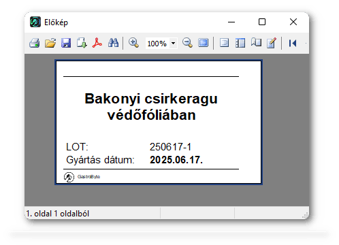Click the window resize grip corner

306,215
